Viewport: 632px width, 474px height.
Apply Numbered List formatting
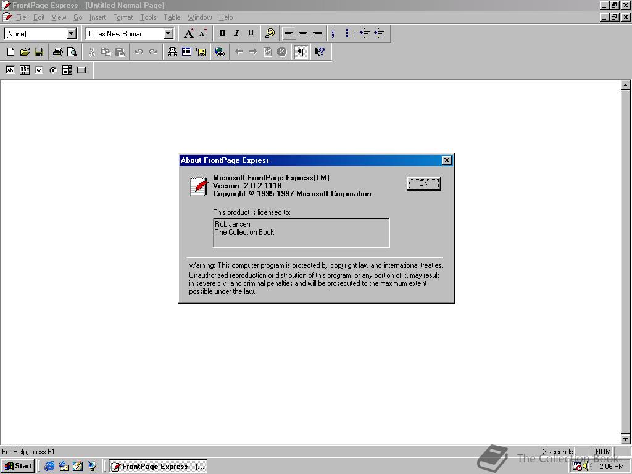tap(336, 33)
